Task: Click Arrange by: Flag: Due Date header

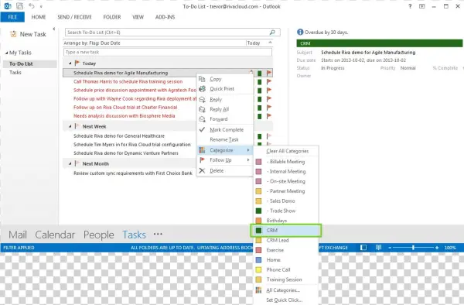Action: [92, 43]
